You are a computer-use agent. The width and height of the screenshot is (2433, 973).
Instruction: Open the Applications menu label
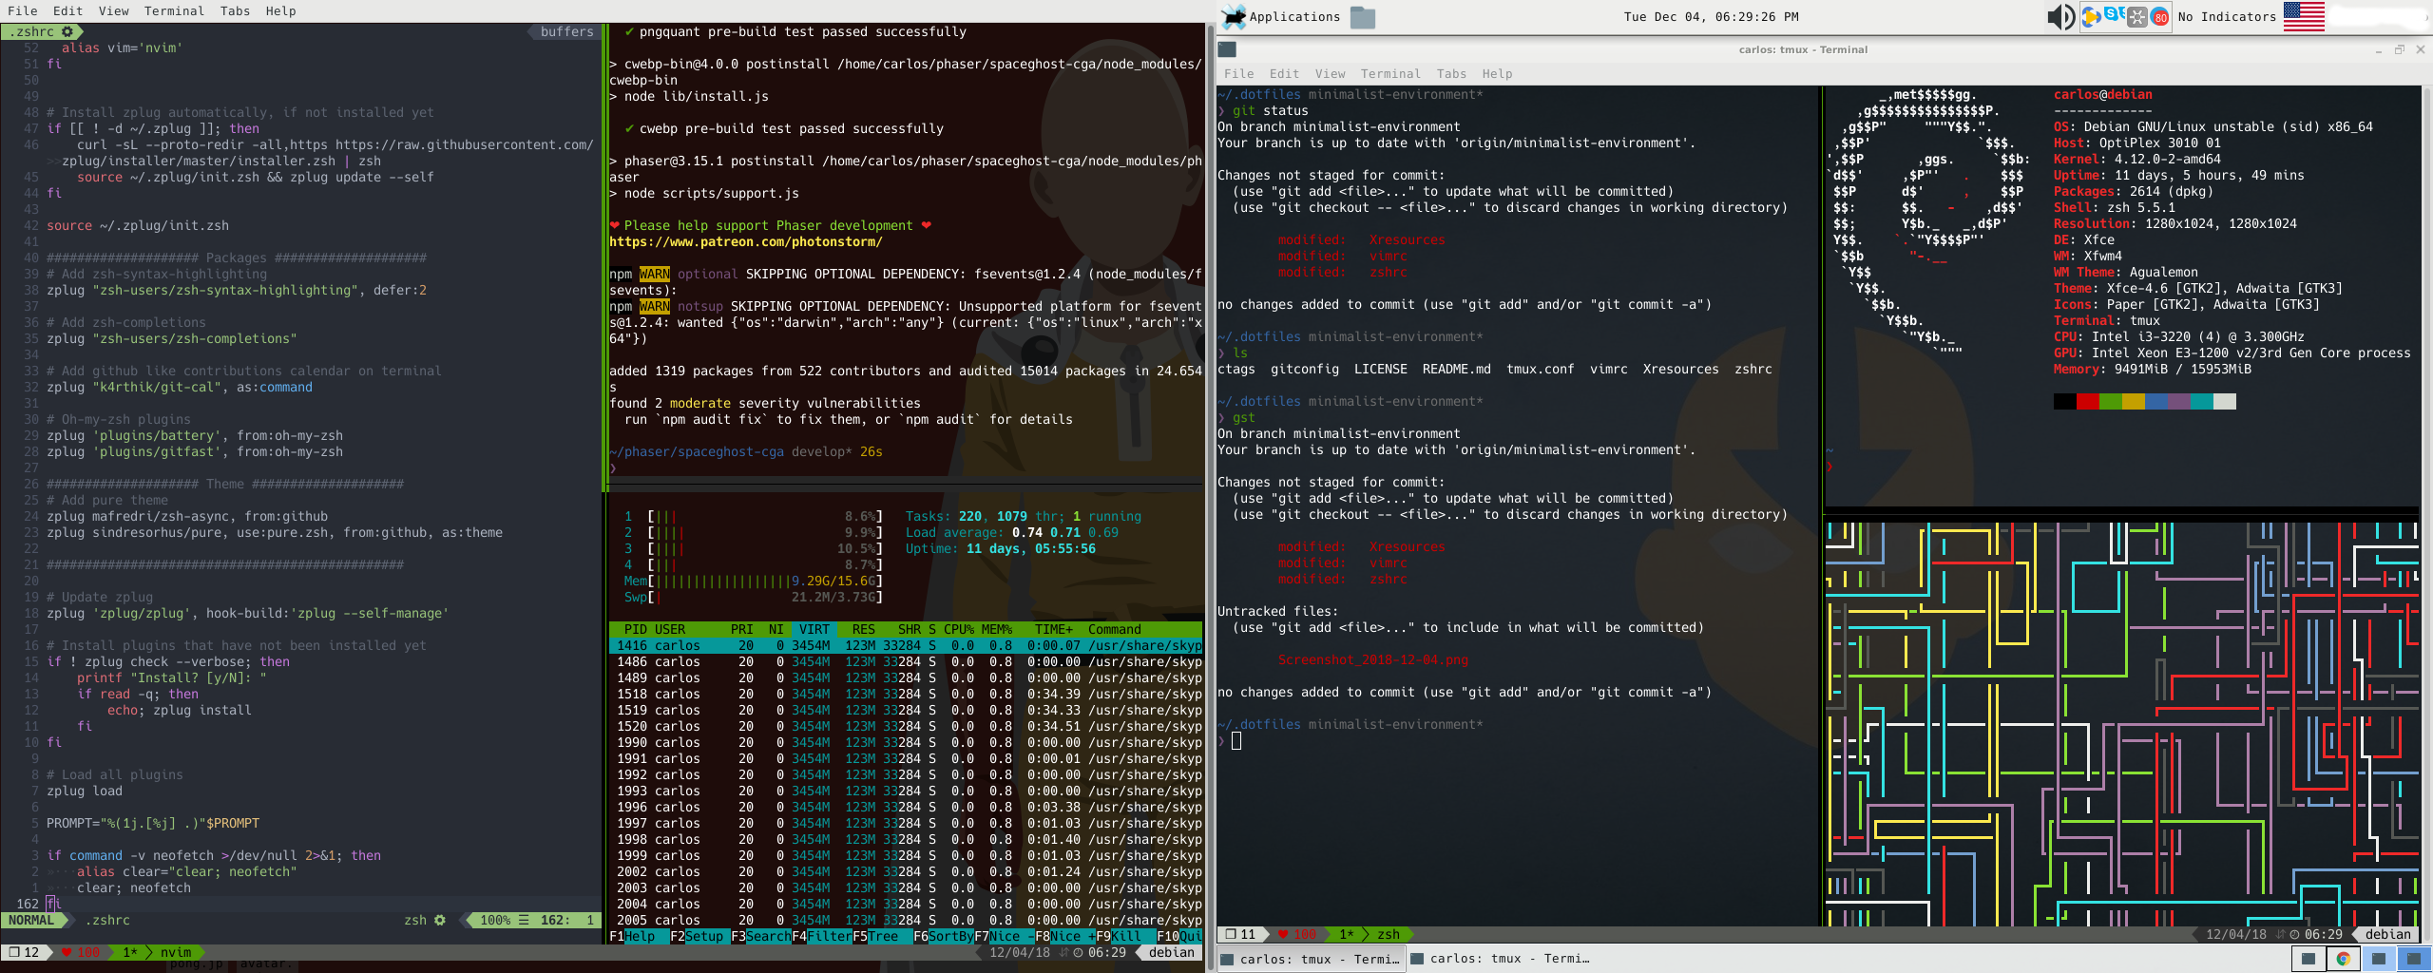pos(1294,16)
